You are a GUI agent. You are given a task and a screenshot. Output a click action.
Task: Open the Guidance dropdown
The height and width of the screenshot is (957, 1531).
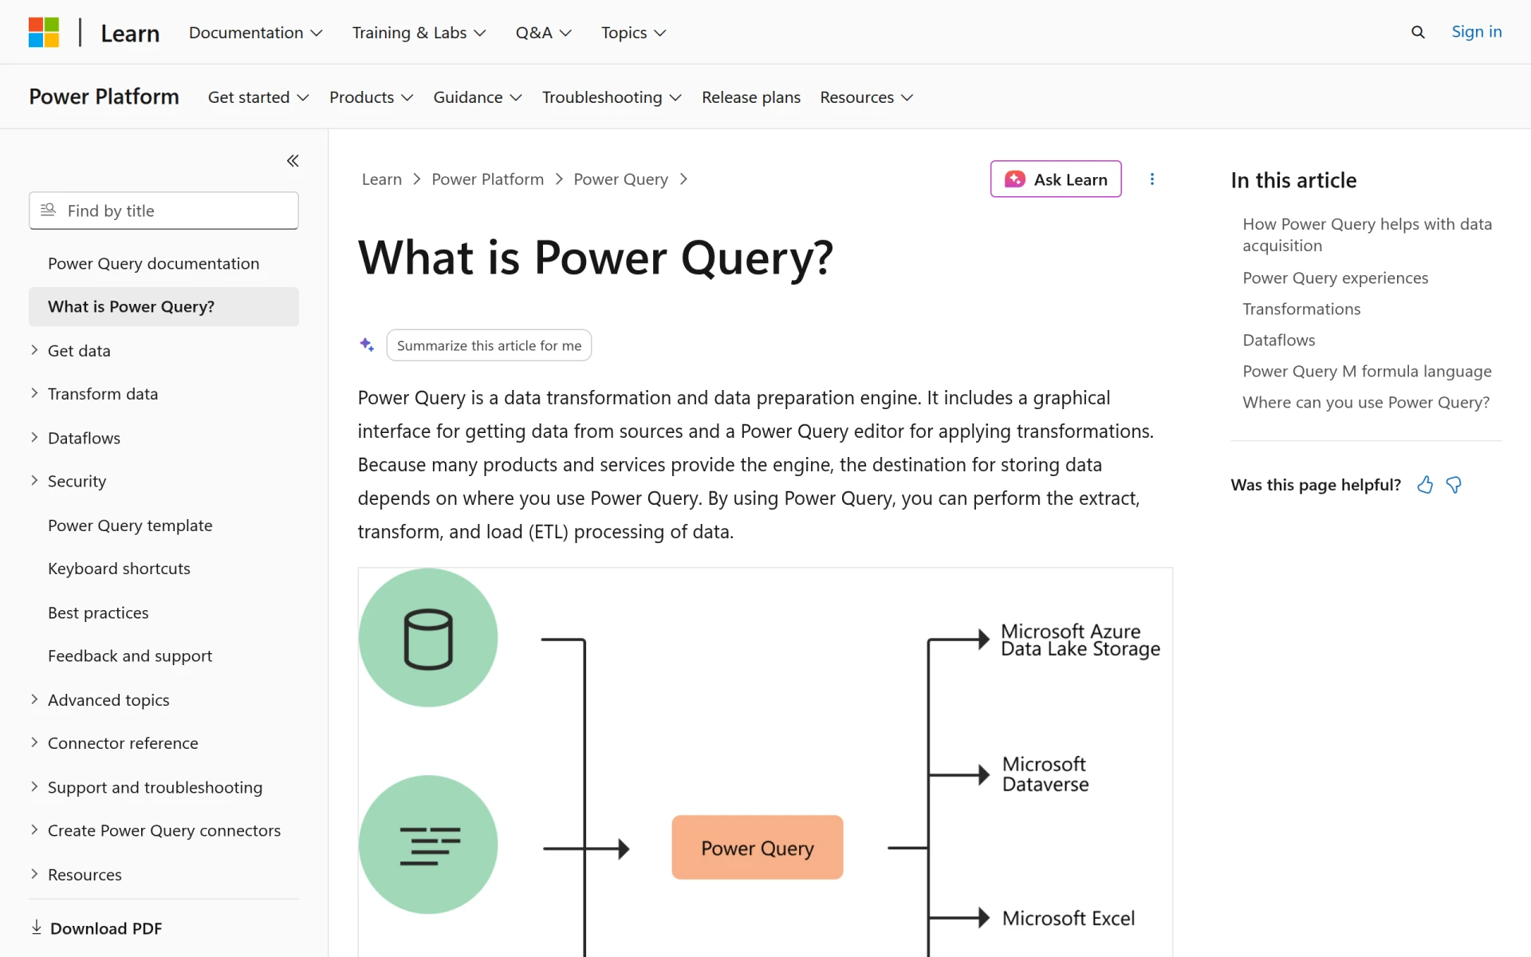pos(478,97)
